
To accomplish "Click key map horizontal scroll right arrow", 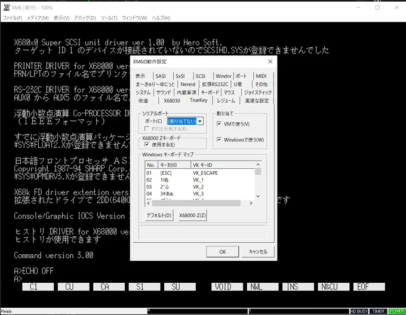I will (251, 203).
